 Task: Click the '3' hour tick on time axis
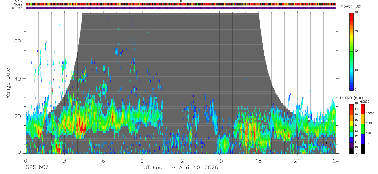point(64,160)
